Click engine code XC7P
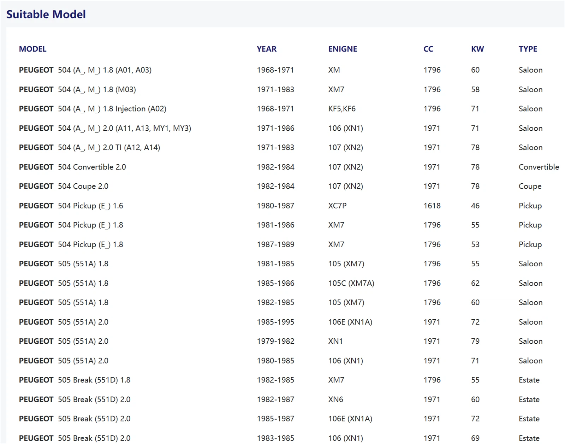The width and height of the screenshot is (565, 444). click(x=337, y=206)
